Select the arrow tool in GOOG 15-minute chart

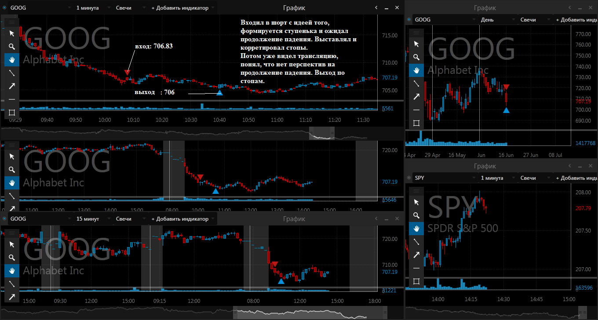pyautogui.click(x=12, y=297)
